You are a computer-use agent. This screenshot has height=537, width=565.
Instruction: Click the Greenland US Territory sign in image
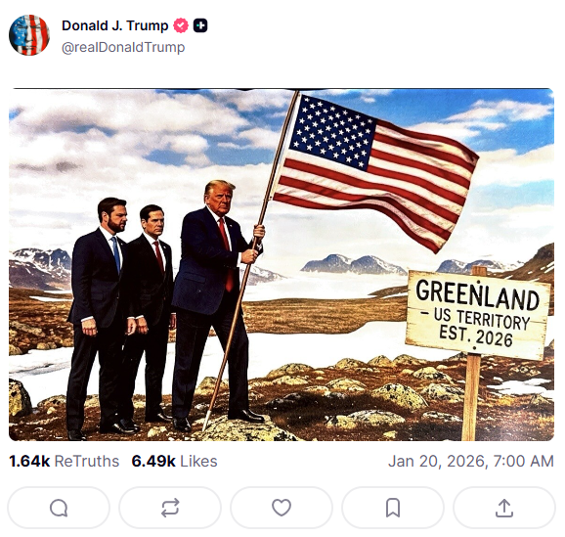478,314
